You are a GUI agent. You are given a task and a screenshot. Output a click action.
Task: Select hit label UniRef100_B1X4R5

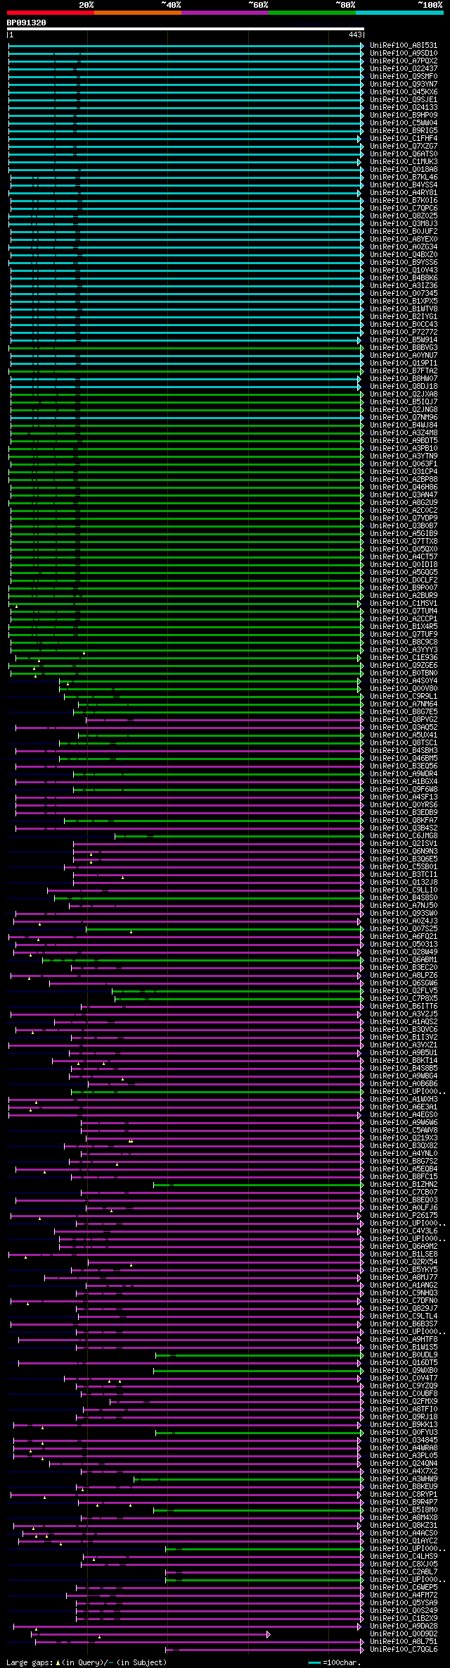click(x=404, y=627)
